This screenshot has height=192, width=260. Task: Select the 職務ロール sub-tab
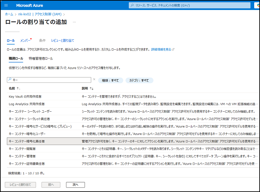pyautogui.click(x=16, y=58)
